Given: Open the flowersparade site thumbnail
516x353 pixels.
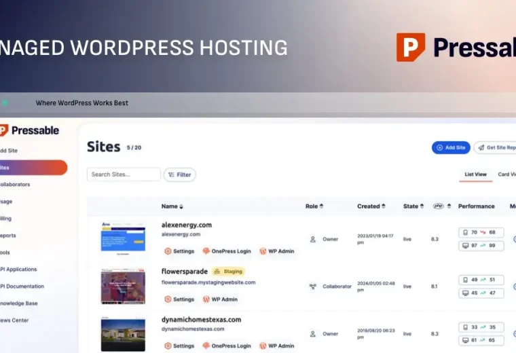Looking at the screenshot, I should [x=123, y=286].
